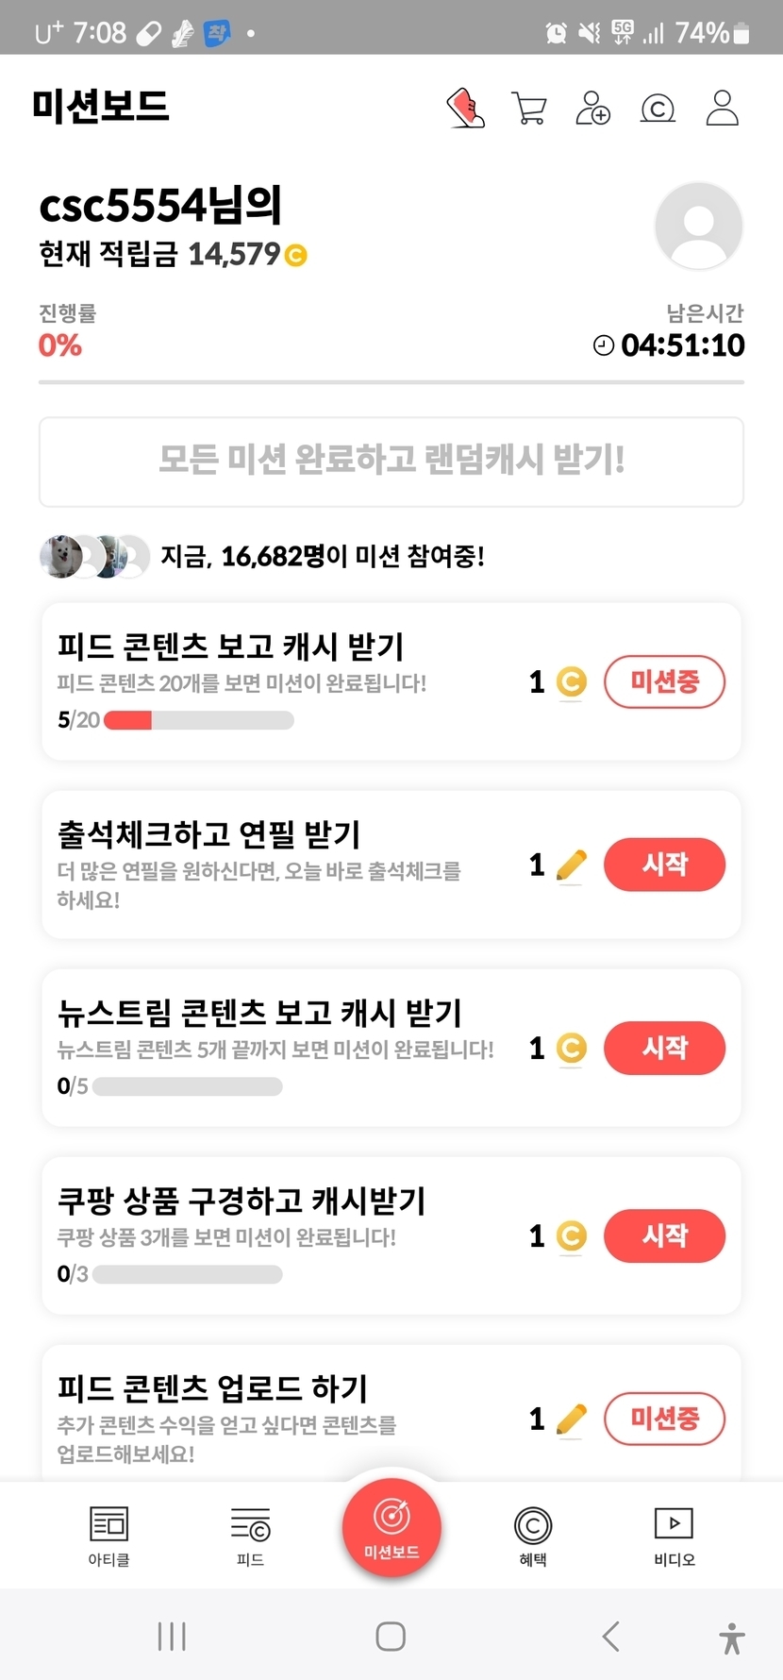Image resolution: width=783 pixels, height=1680 pixels.
Task: Open my profile icon in header
Action: pos(723,108)
